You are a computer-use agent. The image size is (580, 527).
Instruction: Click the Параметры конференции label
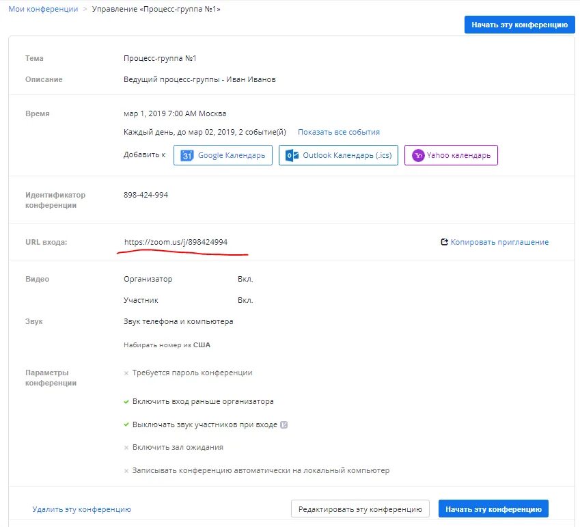tap(51, 377)
